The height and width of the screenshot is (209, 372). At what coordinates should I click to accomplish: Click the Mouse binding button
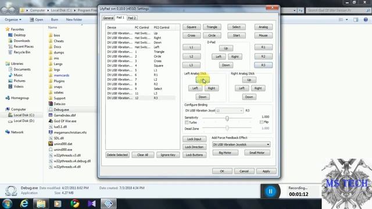click(263, 35)
